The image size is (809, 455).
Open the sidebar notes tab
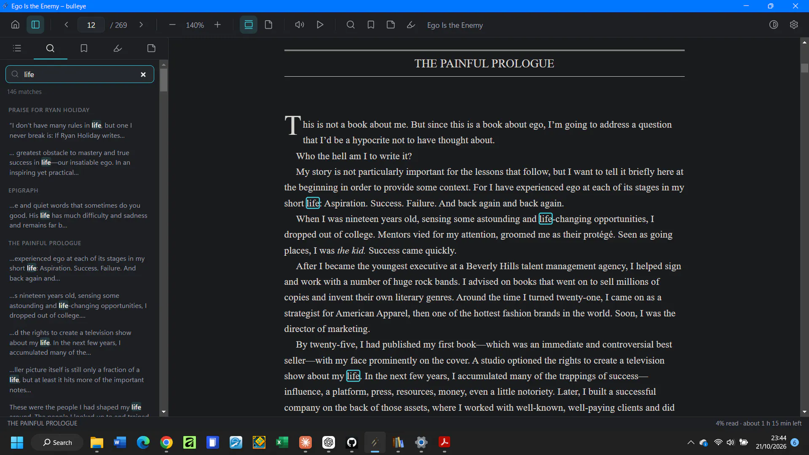click(151, 48)
